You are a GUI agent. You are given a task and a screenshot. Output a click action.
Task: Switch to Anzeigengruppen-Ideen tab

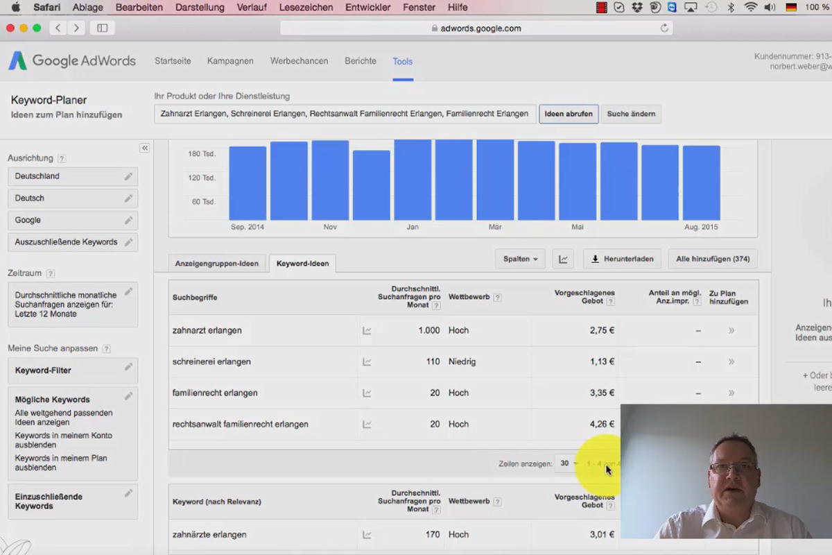point(217,264)
